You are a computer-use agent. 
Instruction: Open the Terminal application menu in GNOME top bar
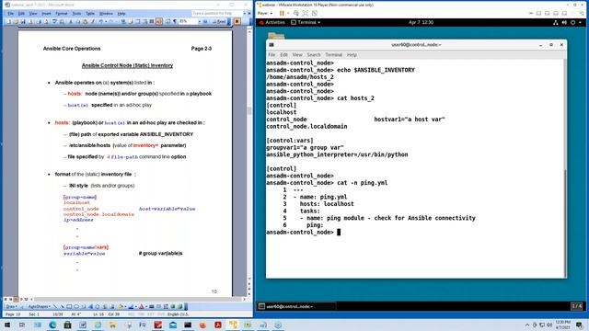[x=306, y=22]
